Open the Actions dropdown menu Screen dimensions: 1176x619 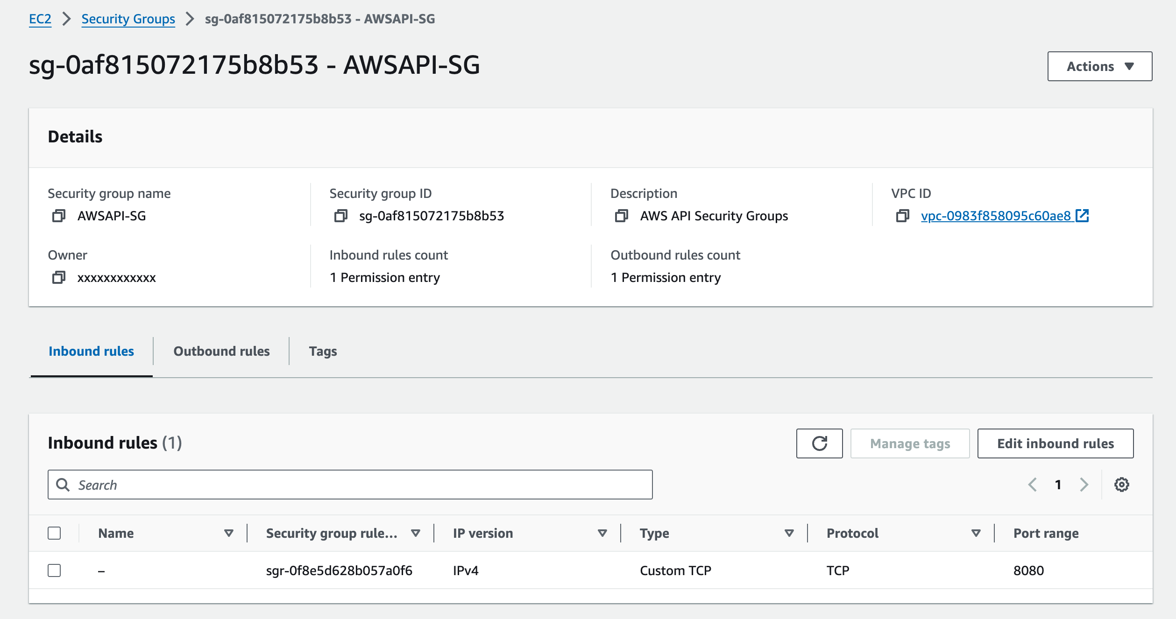coord(1100,66)
